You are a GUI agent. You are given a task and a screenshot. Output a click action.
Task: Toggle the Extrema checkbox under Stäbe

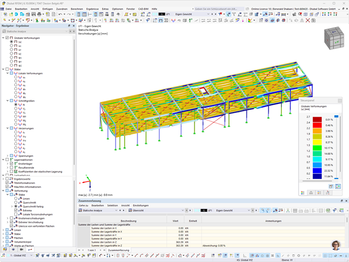(x=16, y=211)
